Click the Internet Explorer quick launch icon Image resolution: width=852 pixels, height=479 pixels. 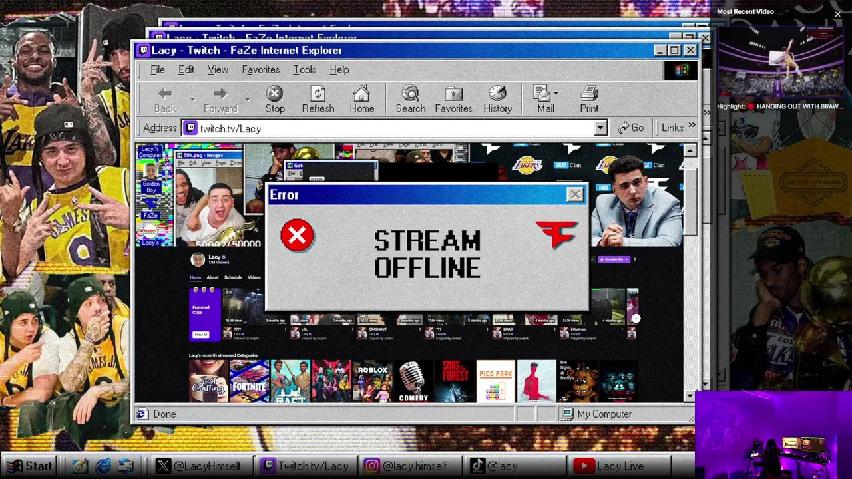(103, 466)
